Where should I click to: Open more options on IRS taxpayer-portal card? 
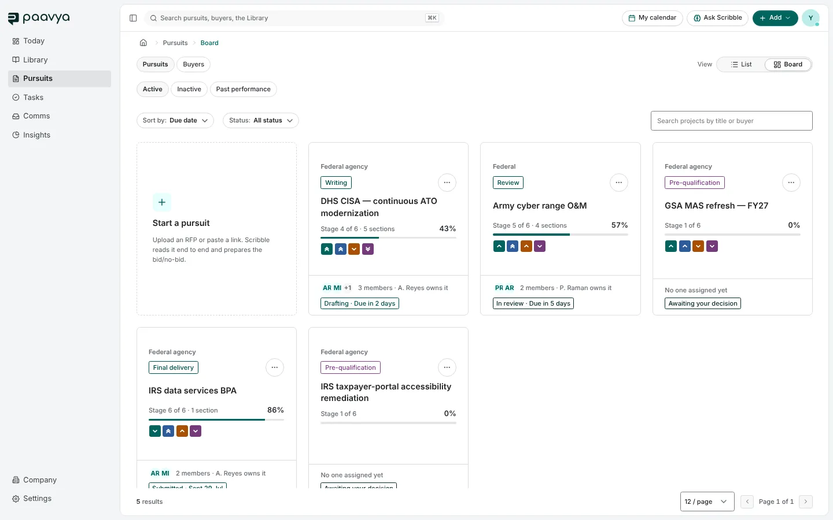[x=447, y=367]
